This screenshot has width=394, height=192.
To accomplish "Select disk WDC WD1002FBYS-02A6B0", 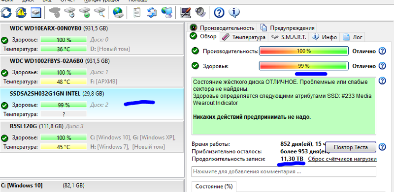I will [92, 72].
